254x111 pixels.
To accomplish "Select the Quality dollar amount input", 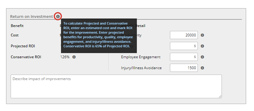I will (x=184, y=46).
